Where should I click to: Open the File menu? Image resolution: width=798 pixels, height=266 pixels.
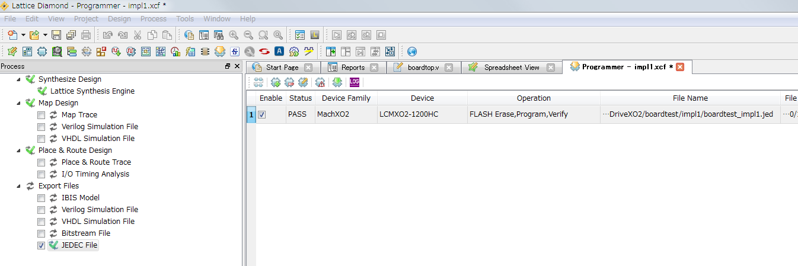[x=10, y=19]
